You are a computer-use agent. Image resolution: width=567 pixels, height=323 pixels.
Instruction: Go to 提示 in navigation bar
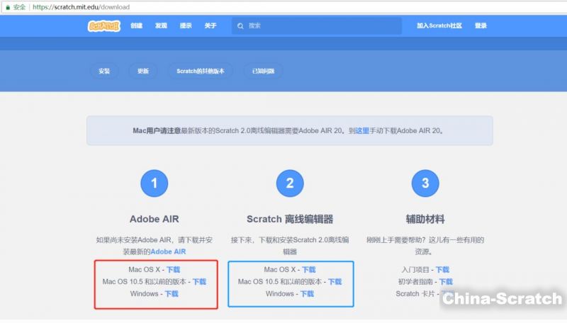coord(186,25)
